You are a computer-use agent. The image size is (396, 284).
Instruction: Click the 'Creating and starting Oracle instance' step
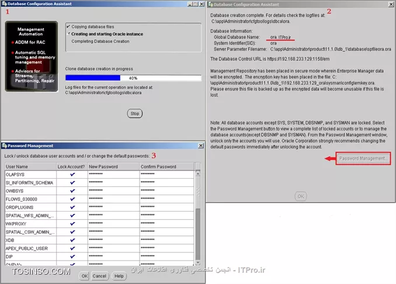coord(107,34)
